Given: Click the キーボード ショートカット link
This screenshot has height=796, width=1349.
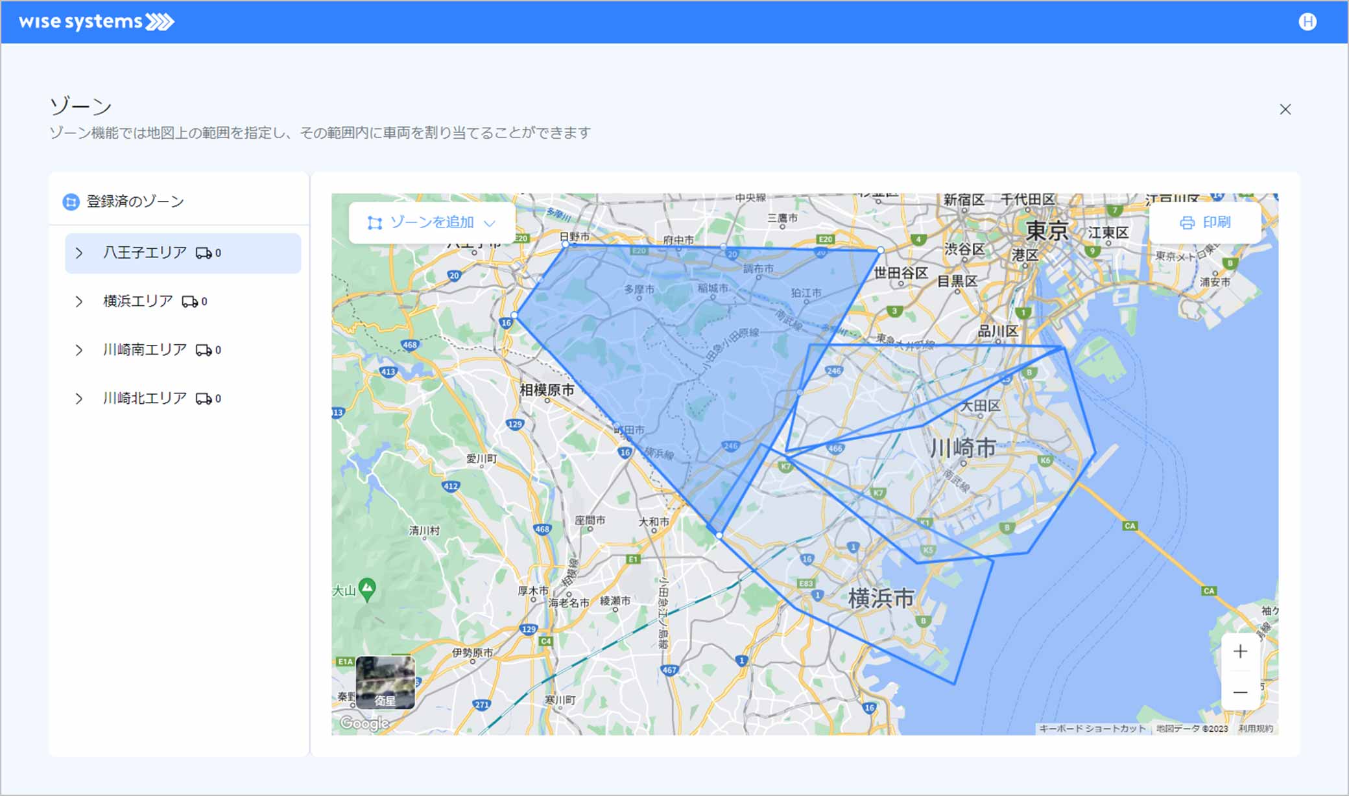Looking at the screenshot, I should tap(1092, 729).
